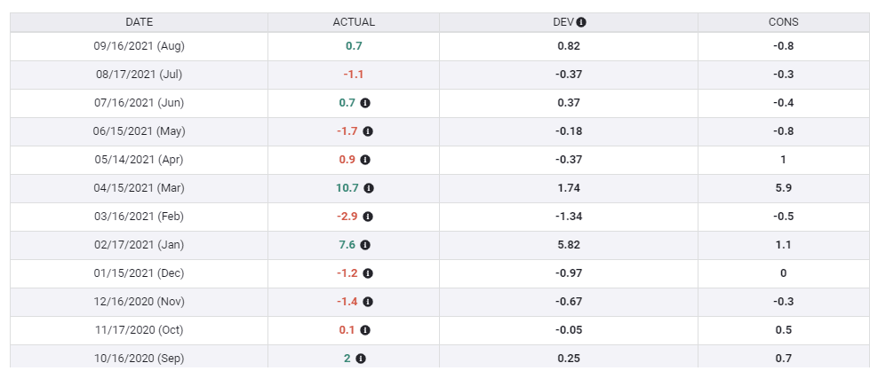Click the info icon beside Feb actual -2.9

tap(368, 217)
